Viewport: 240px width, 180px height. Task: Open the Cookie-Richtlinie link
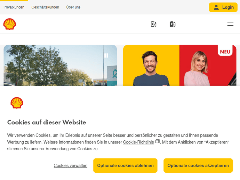[138, 142]
